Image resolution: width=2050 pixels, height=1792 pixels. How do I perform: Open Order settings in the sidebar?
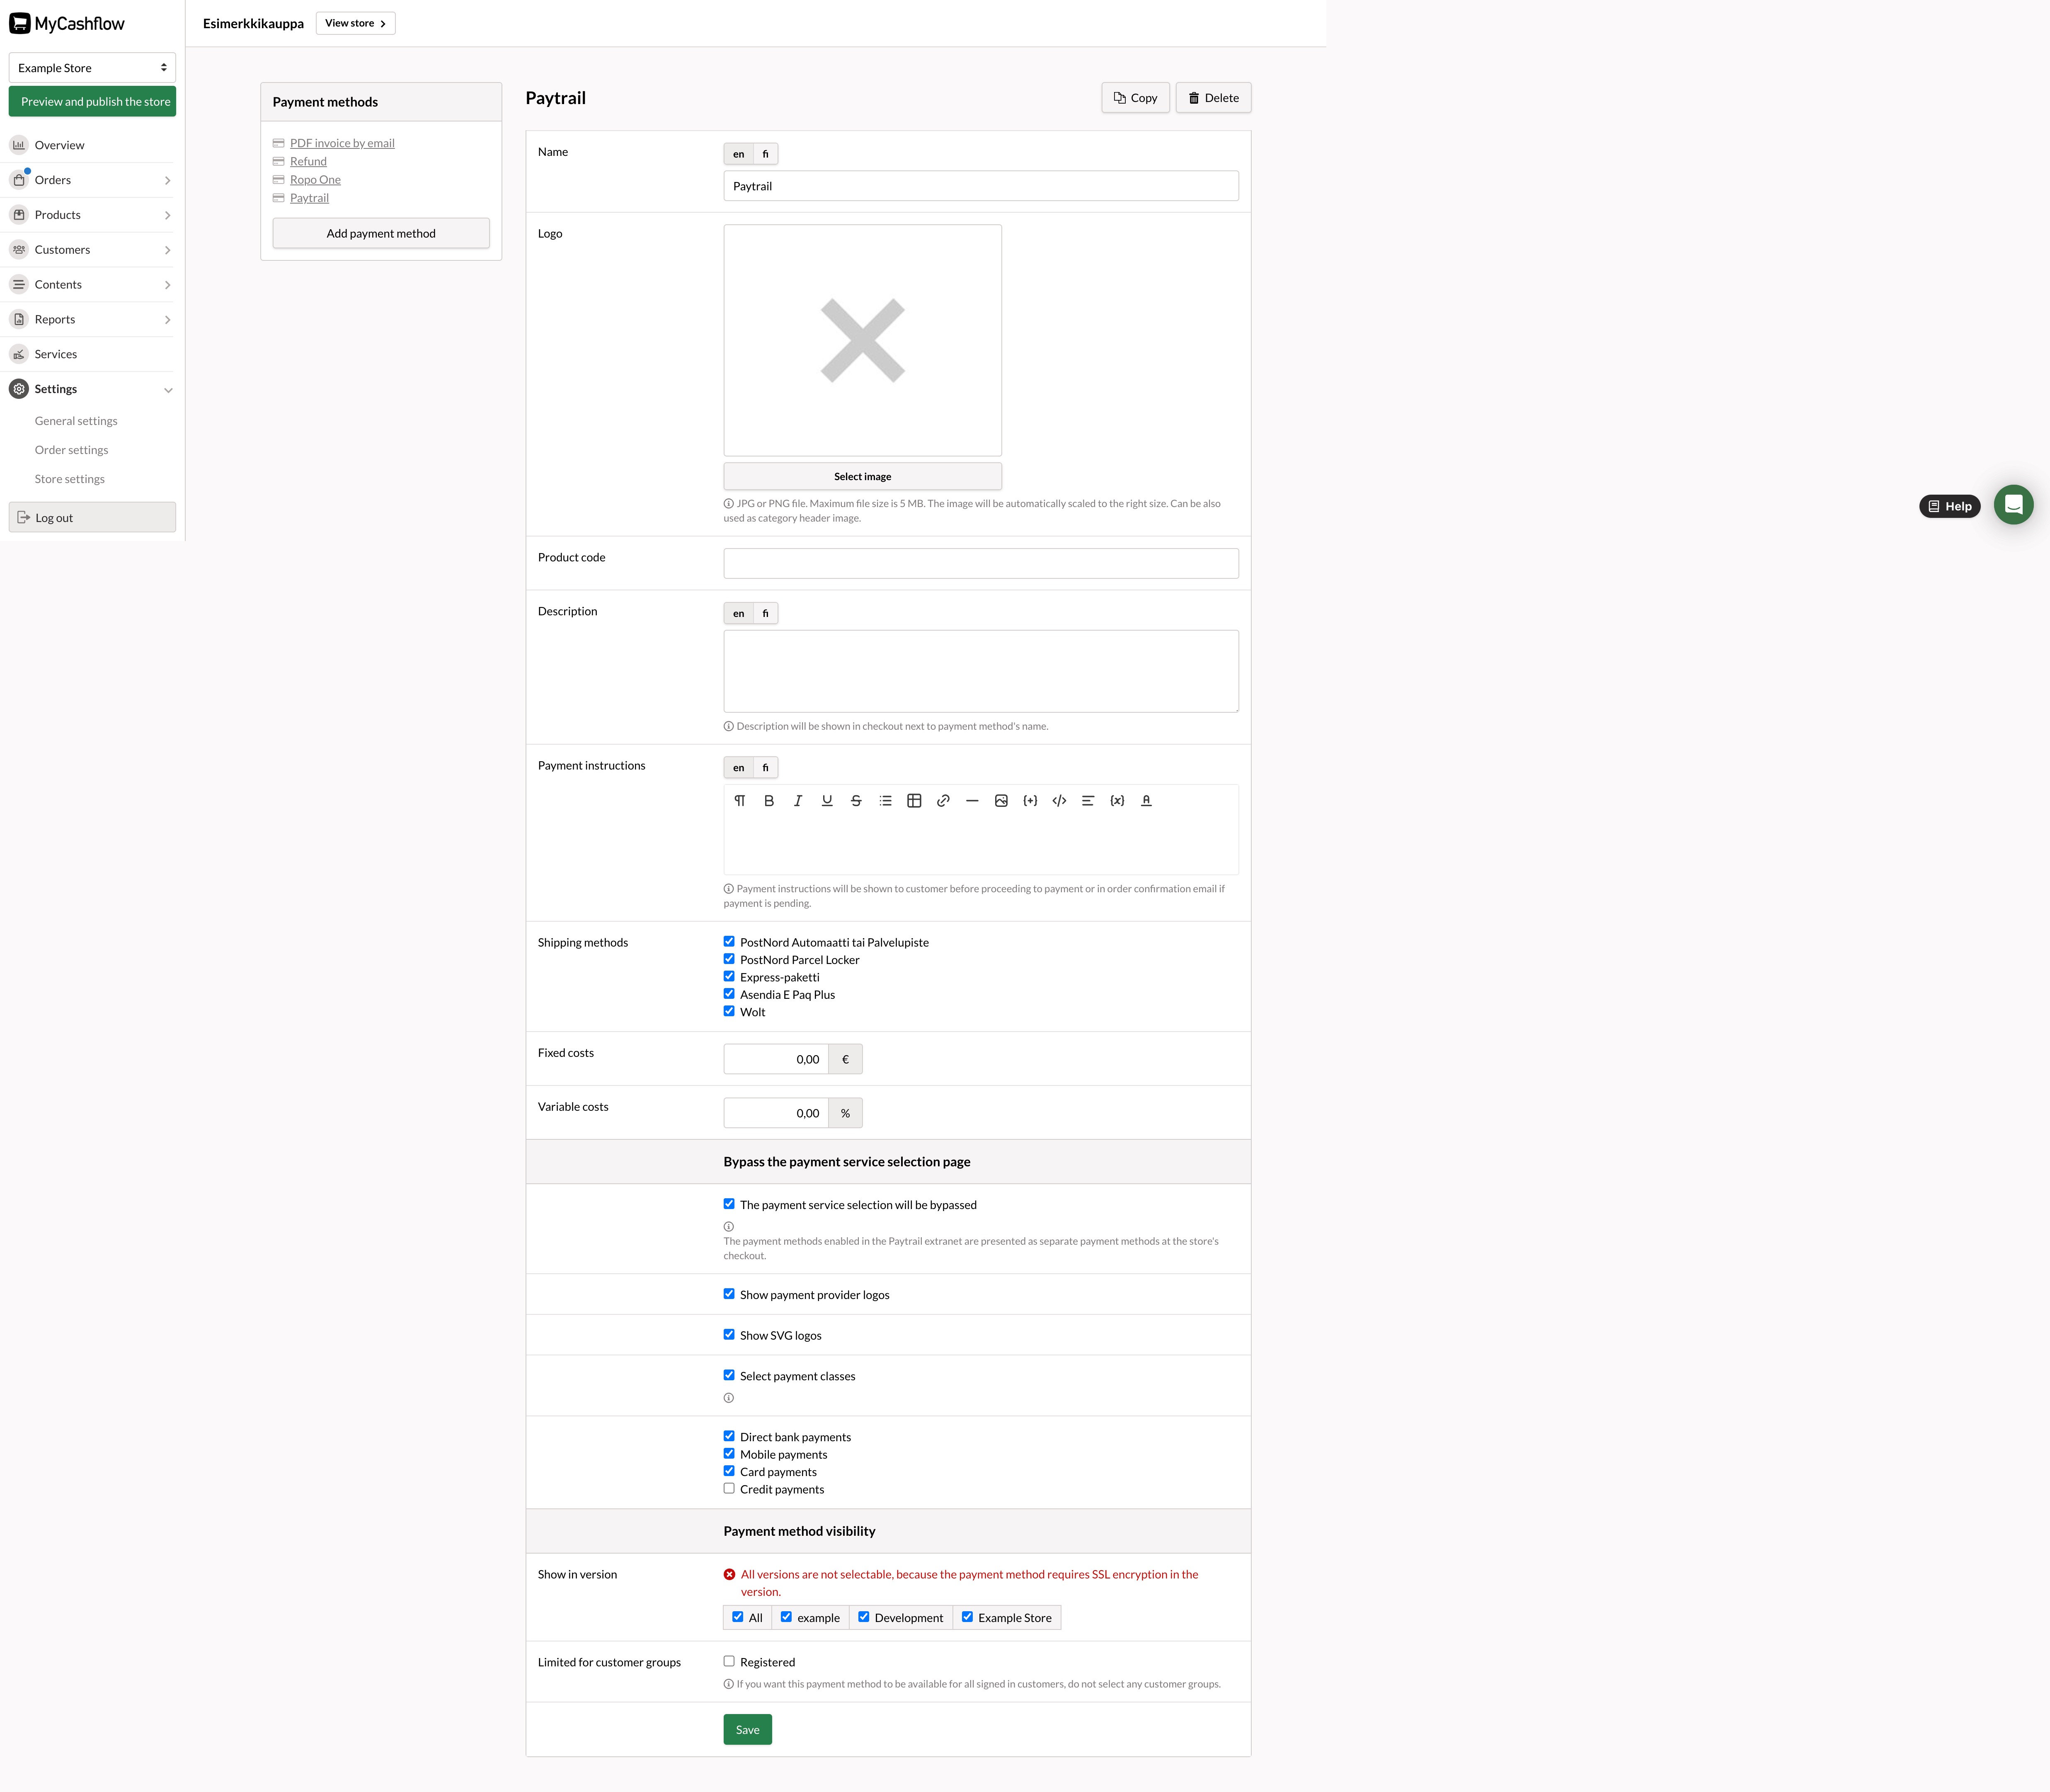[x=71, y=450]
